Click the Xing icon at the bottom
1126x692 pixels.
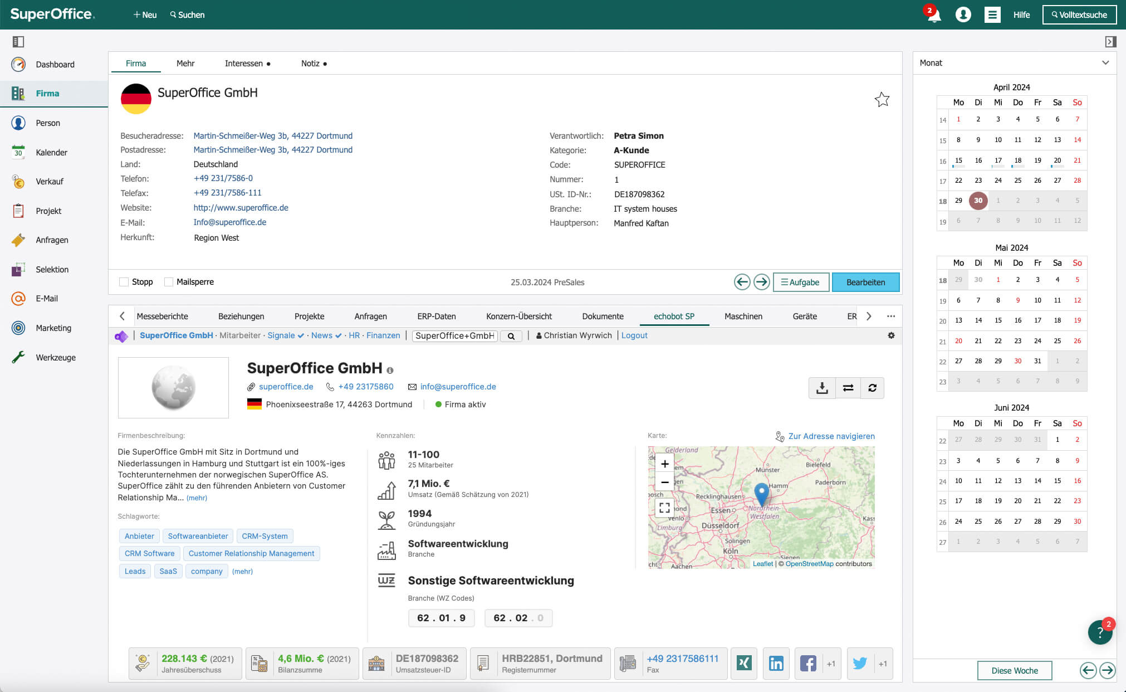point(745,663)
